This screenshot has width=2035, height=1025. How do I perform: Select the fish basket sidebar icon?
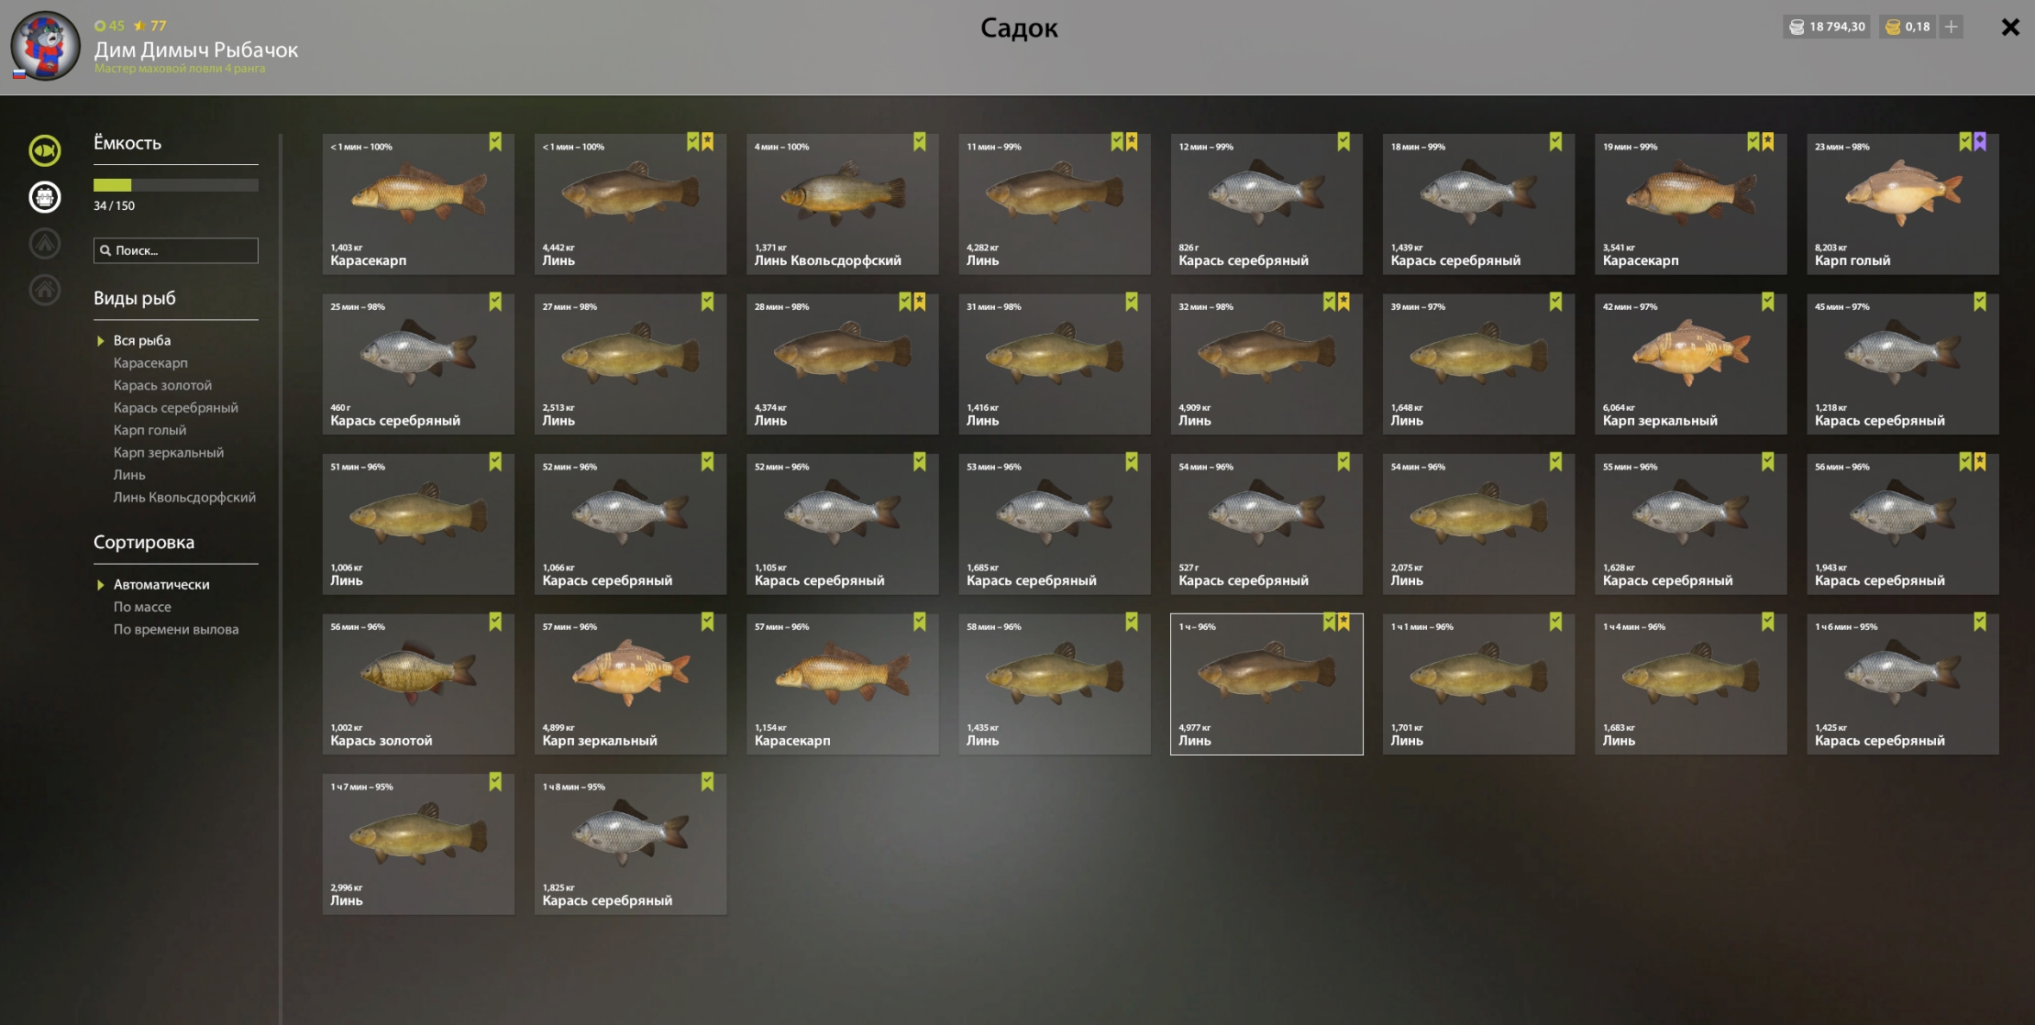point(45,197)
